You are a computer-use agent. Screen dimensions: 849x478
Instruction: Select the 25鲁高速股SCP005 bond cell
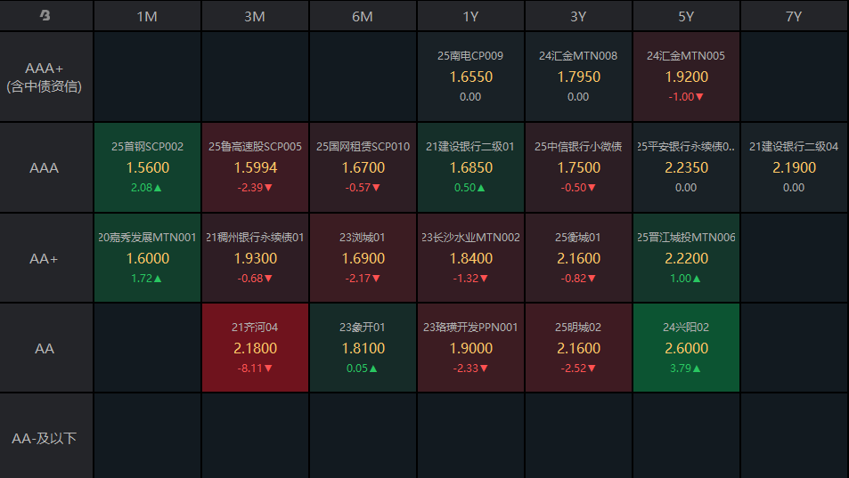click(x=255, y=167)
